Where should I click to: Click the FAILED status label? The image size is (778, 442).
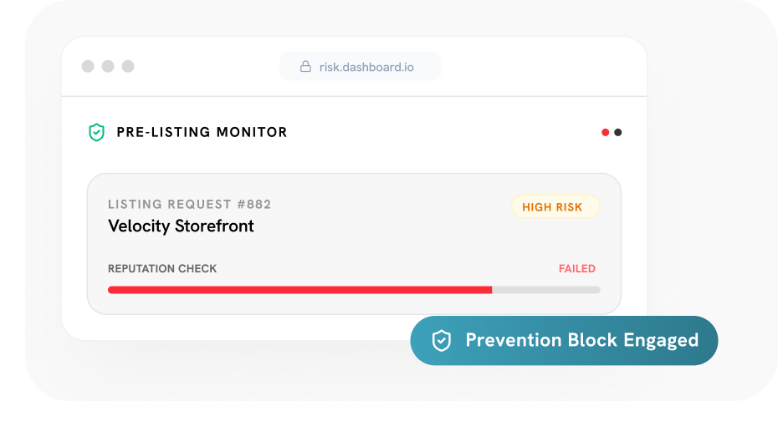coord(577,269)
